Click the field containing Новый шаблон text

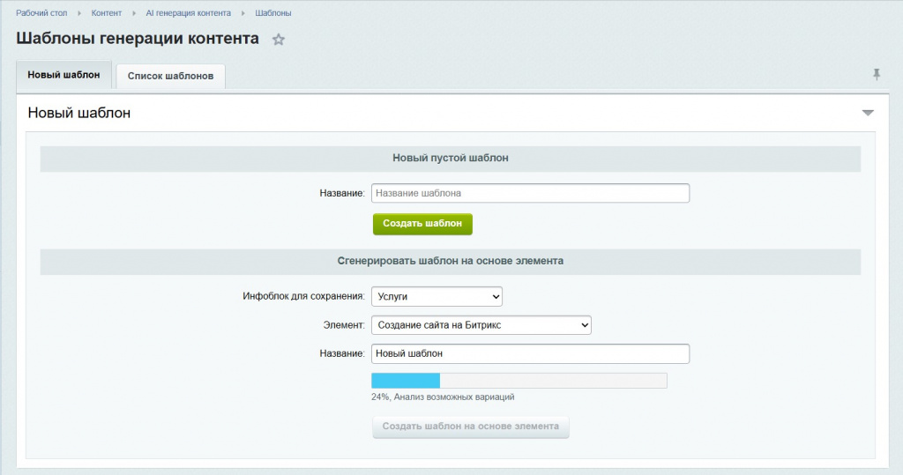click(530, 353)
